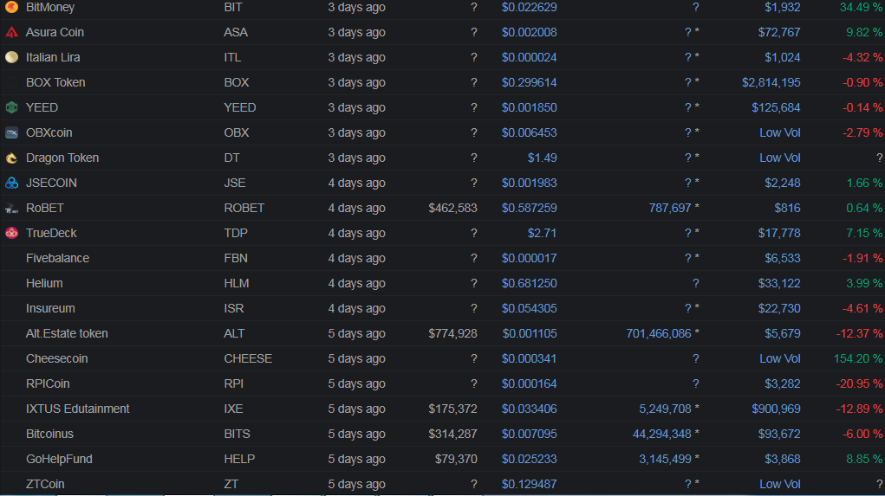Click the TrueDeck pink logo icon
This screenshot has height=496, width=885.
[11, 233]
